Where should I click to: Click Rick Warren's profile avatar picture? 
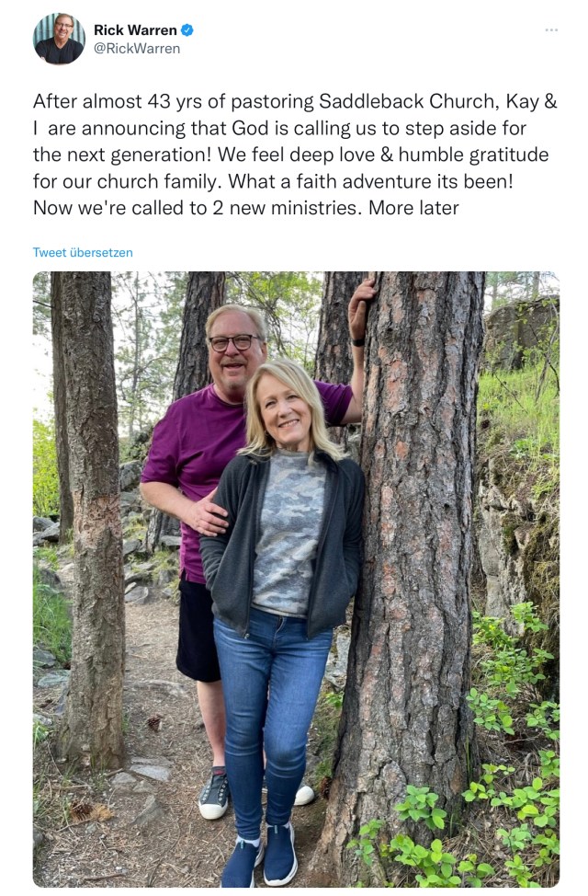[x=59, y=40]
